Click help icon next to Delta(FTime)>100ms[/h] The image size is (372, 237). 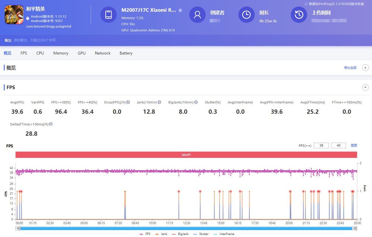[x=51, y=124]
